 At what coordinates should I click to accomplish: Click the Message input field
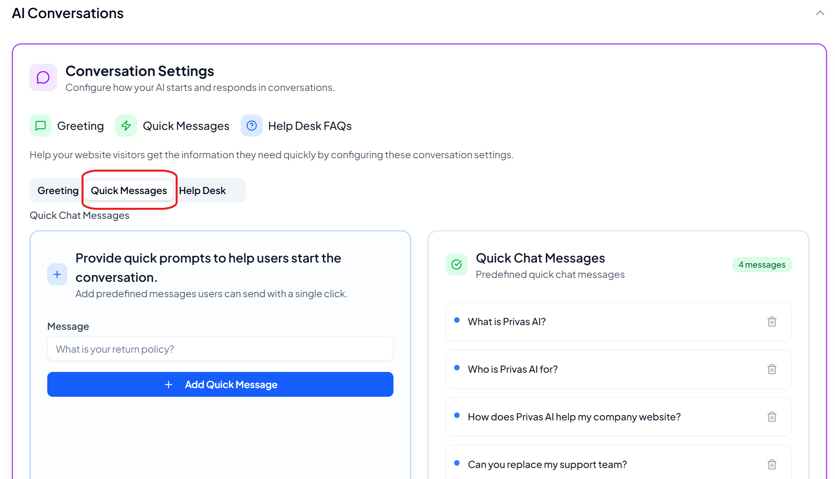(x=220, y=349)
